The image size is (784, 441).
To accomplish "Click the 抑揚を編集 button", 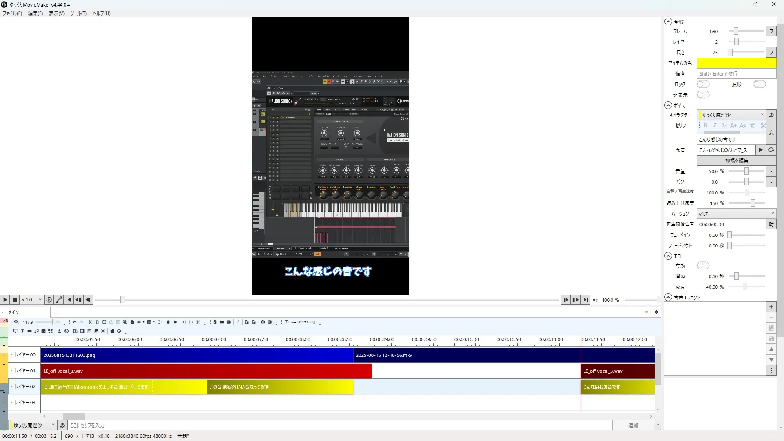I will pyautogui.click(x=736, y=161).
